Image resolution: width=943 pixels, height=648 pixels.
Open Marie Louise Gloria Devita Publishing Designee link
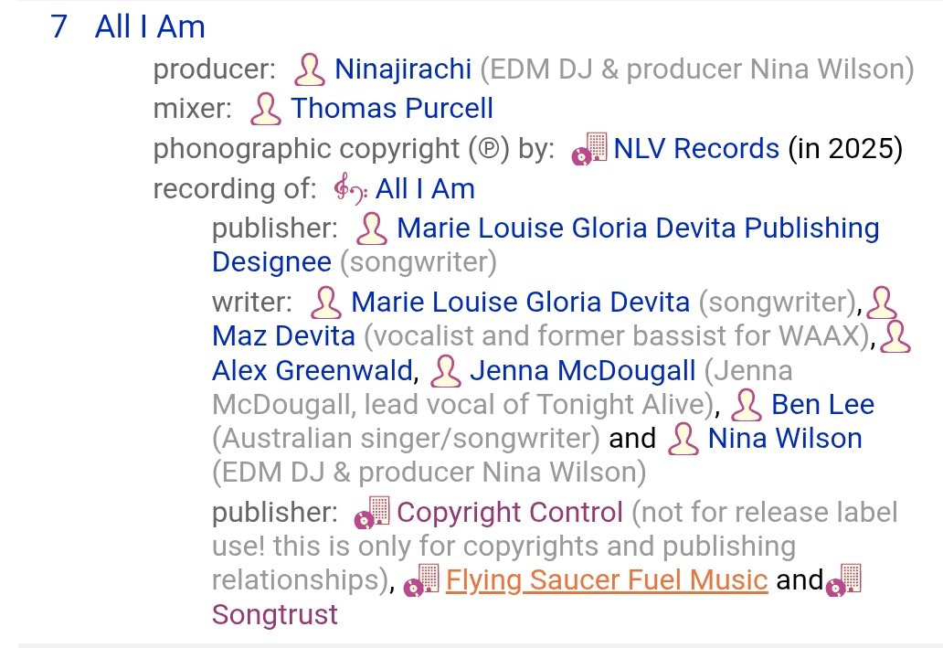point(546,244)
